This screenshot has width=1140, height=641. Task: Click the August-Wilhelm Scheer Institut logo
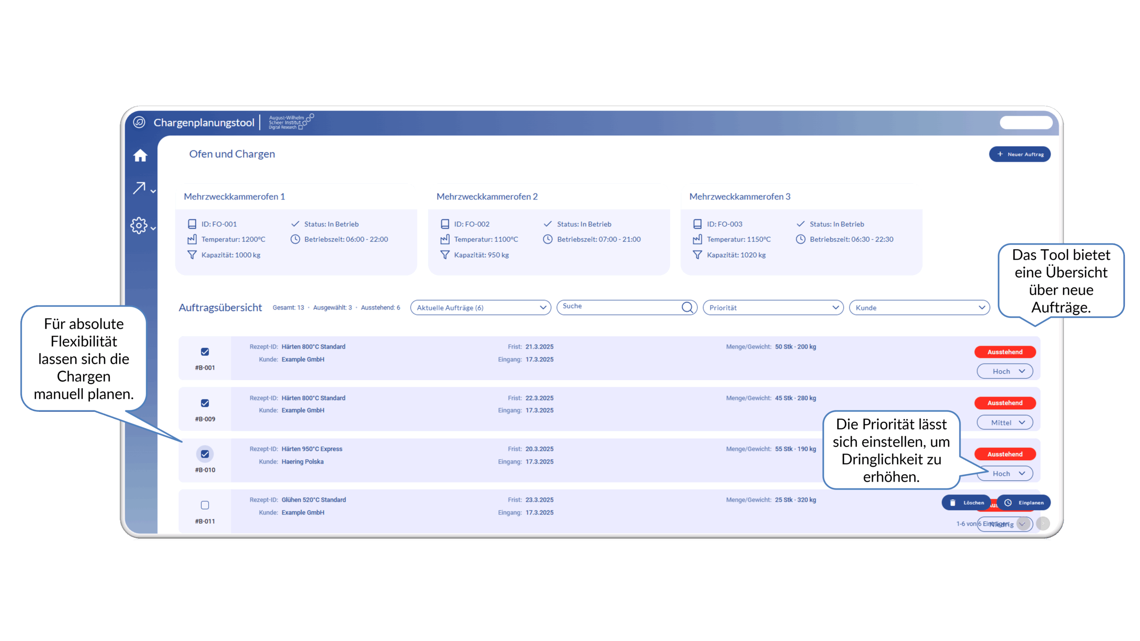tap(291, 122)
